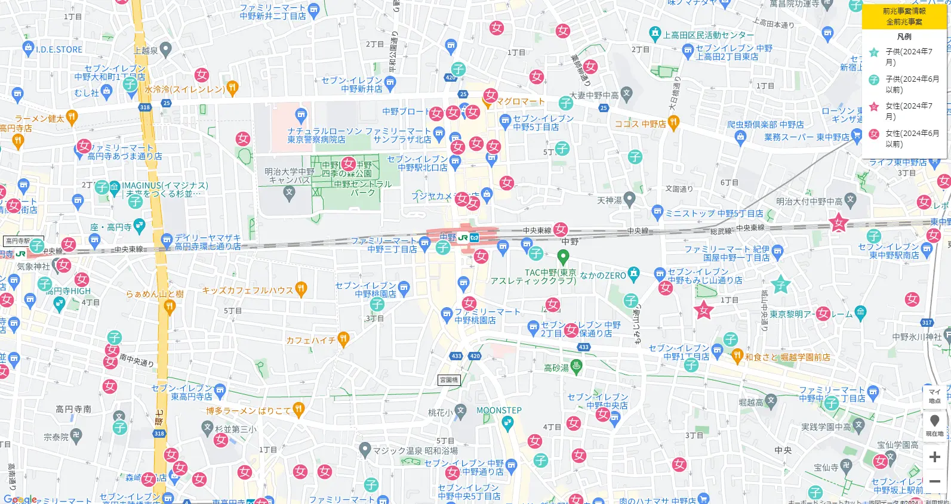
Task: Click the デイリーヤマザキ 高円寺環七通り店 icon
Action: coord(167,240)
